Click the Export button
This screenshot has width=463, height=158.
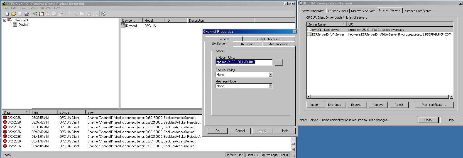click(357, 105)
